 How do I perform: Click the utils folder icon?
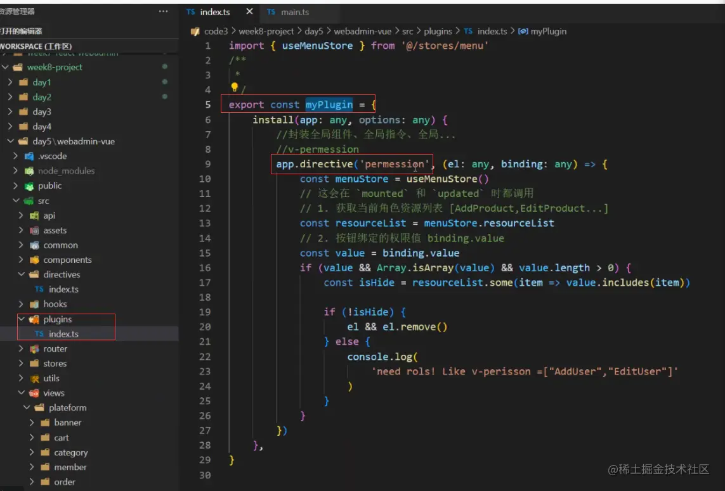pyautogui.click(x=34, y=379)
